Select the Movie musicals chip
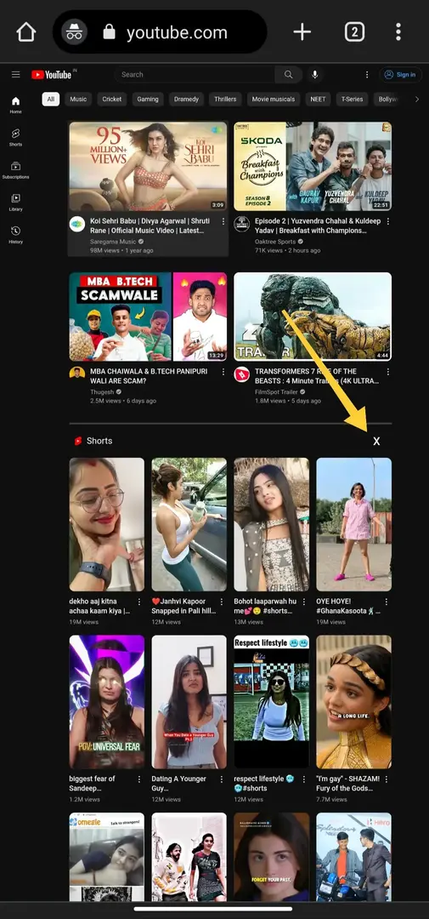The height and width of the screenshot is (919, 429). point(274,99)
